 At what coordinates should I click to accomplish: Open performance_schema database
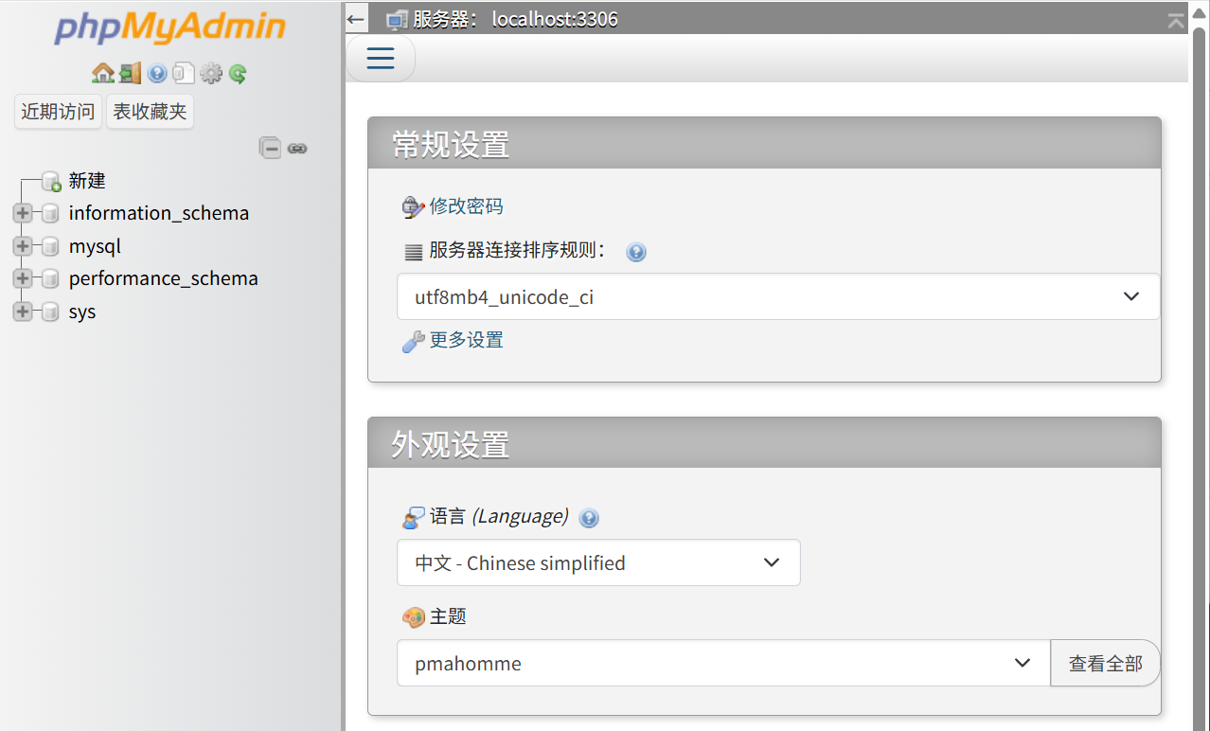(x=164, y=278)
